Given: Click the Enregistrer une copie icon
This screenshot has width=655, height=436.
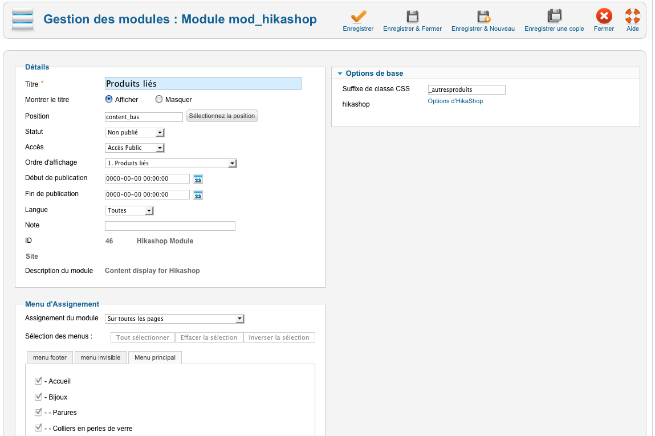Looking at the screenshot, I should click(554, 17).
